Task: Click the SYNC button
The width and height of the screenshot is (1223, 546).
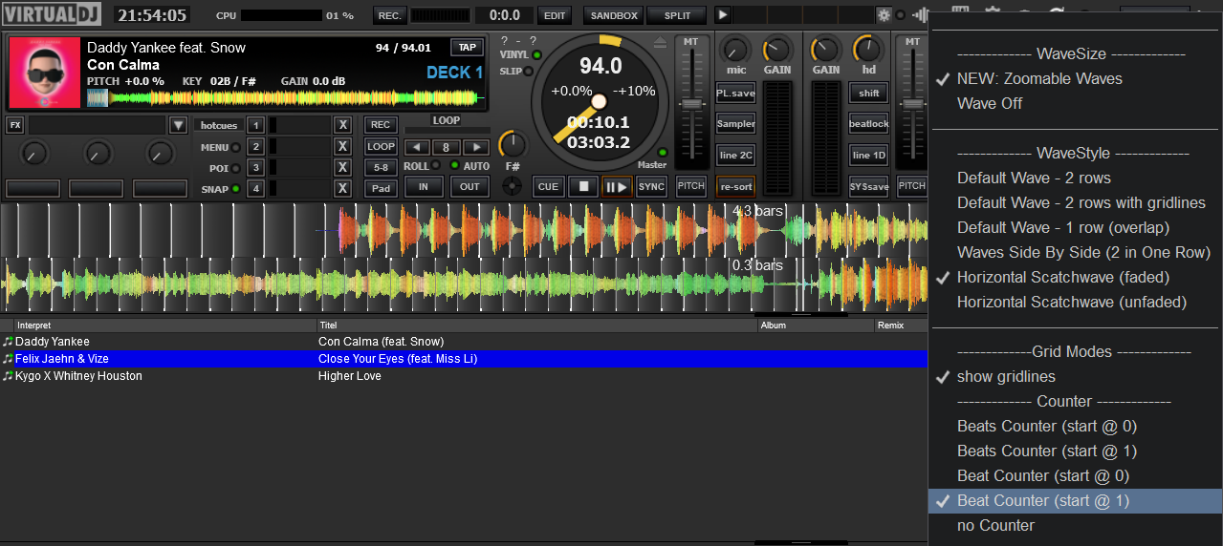Action: pyautogui.click(x=652, y=187)
